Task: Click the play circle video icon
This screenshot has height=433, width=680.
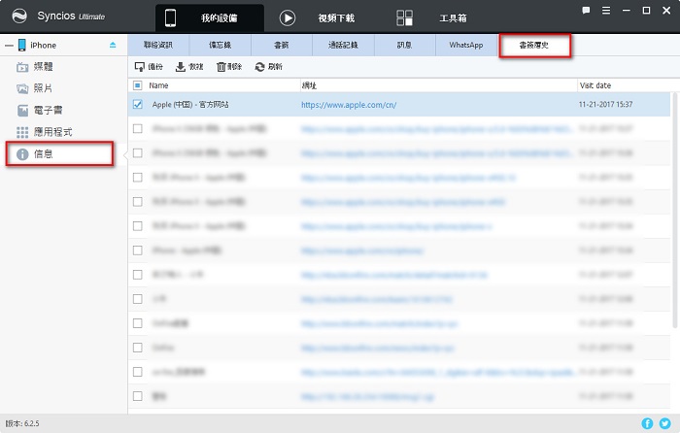Action: tap(288, 17)
